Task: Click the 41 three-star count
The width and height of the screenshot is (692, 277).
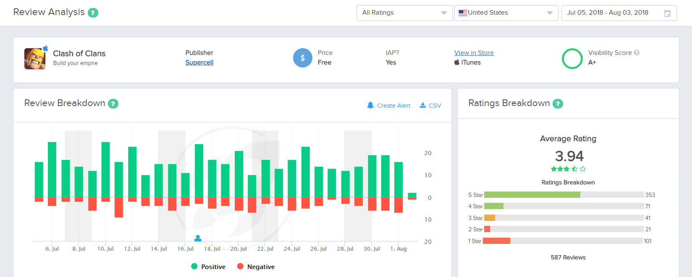Action: tap(648, 218)
